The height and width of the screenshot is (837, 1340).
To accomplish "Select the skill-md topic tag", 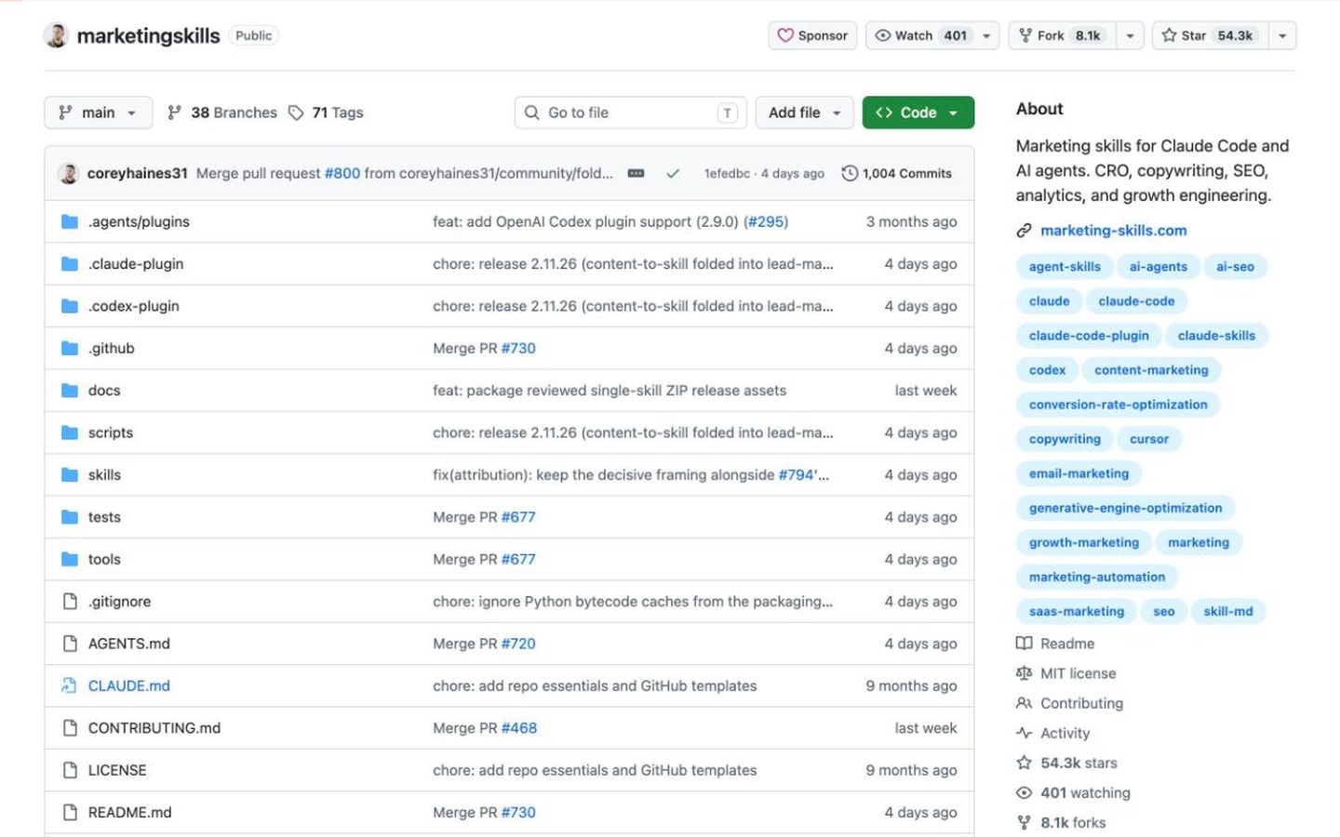I will click(x=1227, y=611).
